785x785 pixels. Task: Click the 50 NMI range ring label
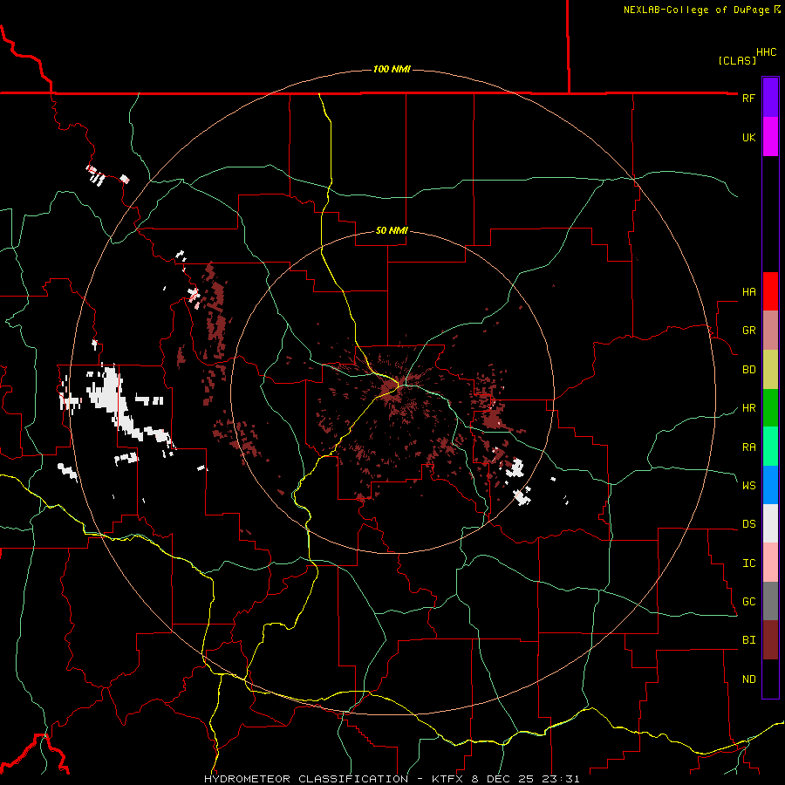point(392,231)
